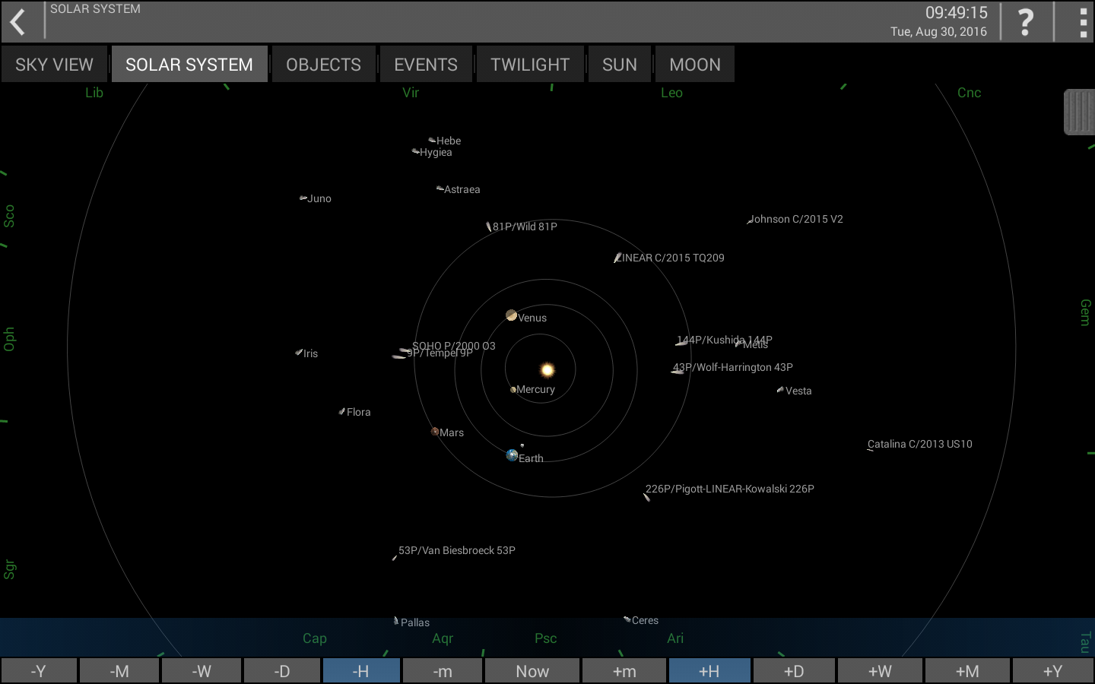The image size is (1095, 684).
Task: Open the three-dot overflow menu
Action: pos(1083,23)
